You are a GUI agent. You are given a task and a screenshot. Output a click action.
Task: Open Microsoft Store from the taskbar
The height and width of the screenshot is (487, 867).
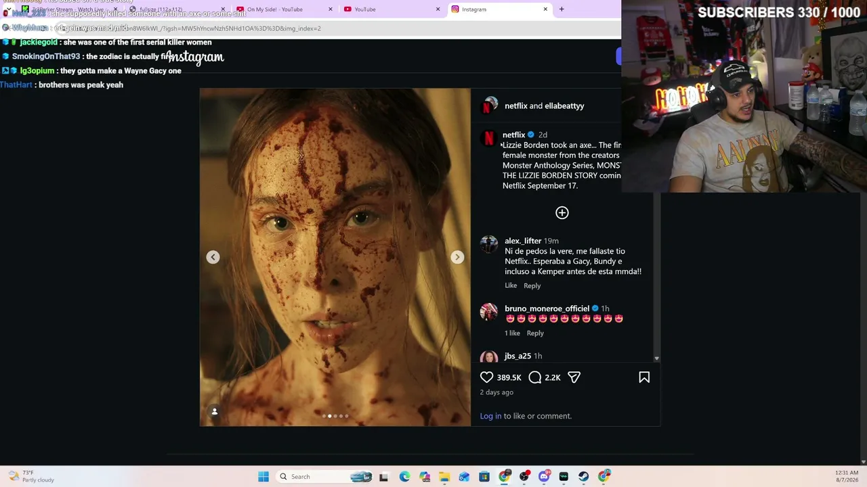[x=484, y=477]
